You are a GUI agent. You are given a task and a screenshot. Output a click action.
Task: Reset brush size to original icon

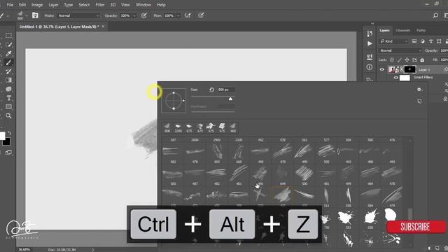coord(211,90)
